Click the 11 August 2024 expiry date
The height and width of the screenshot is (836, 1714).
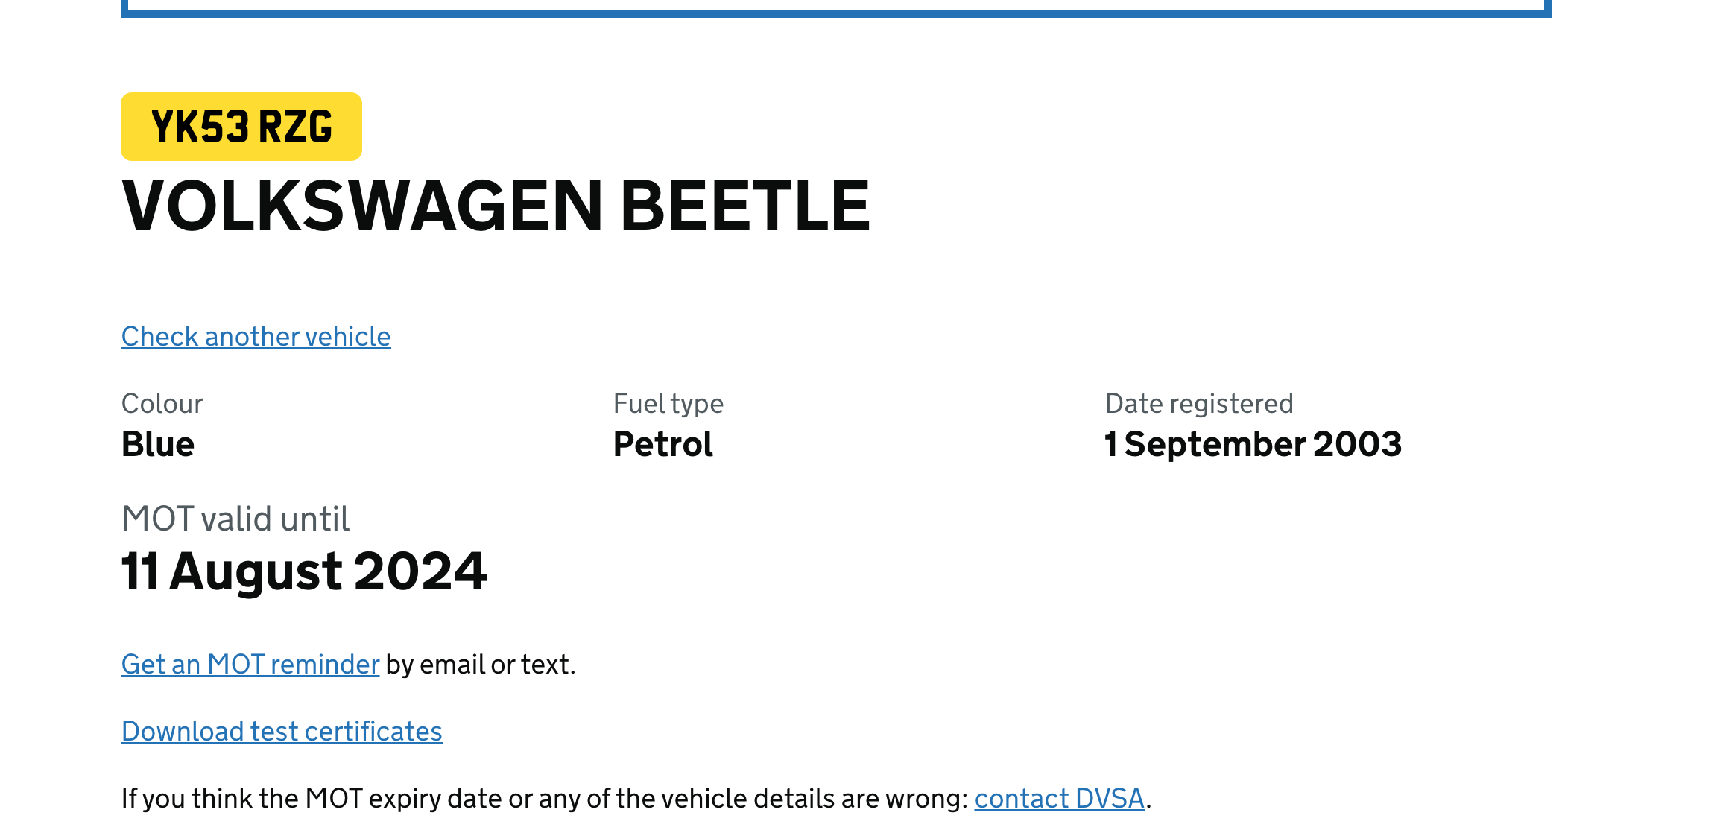304,571
